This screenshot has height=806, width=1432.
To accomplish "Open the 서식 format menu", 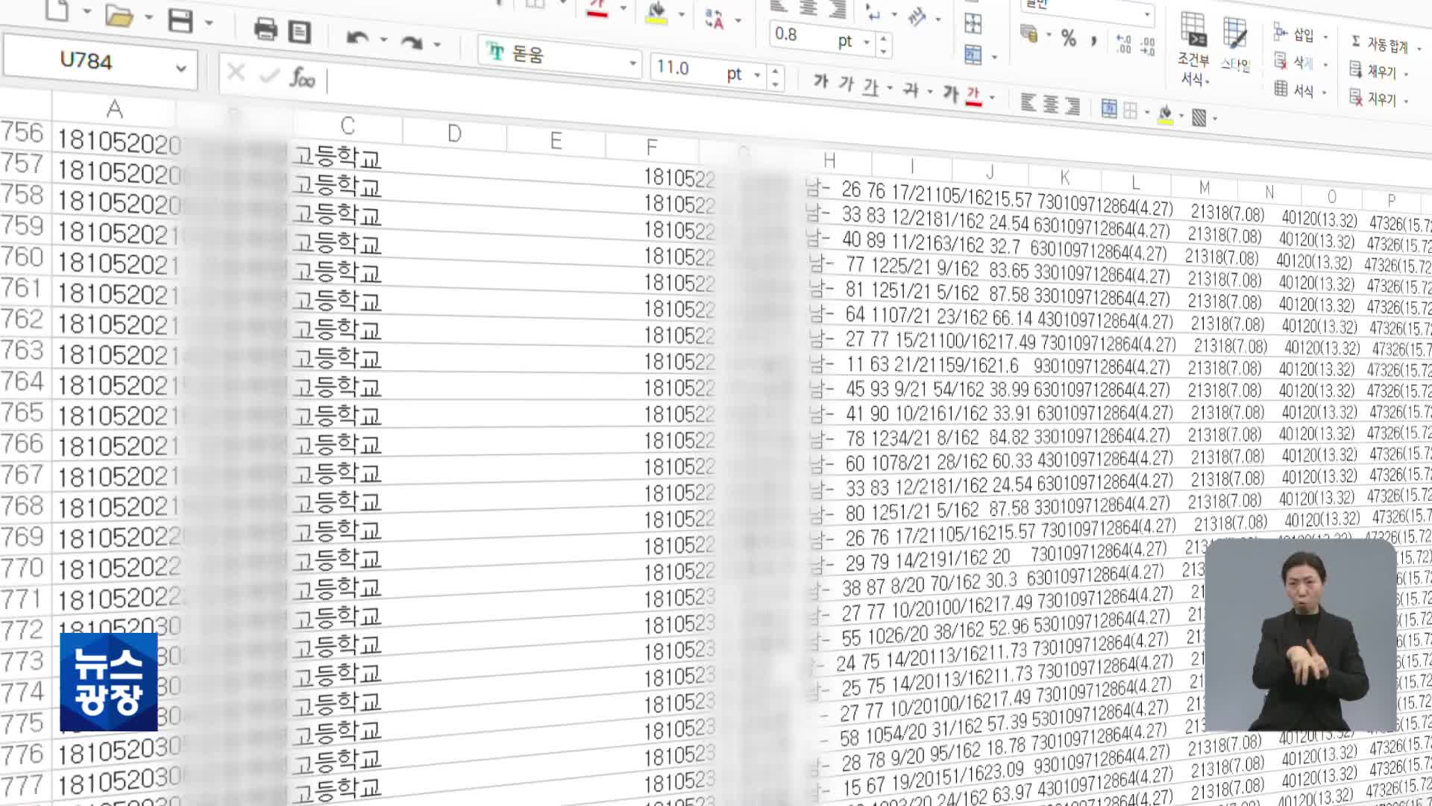I will 1300,90.
